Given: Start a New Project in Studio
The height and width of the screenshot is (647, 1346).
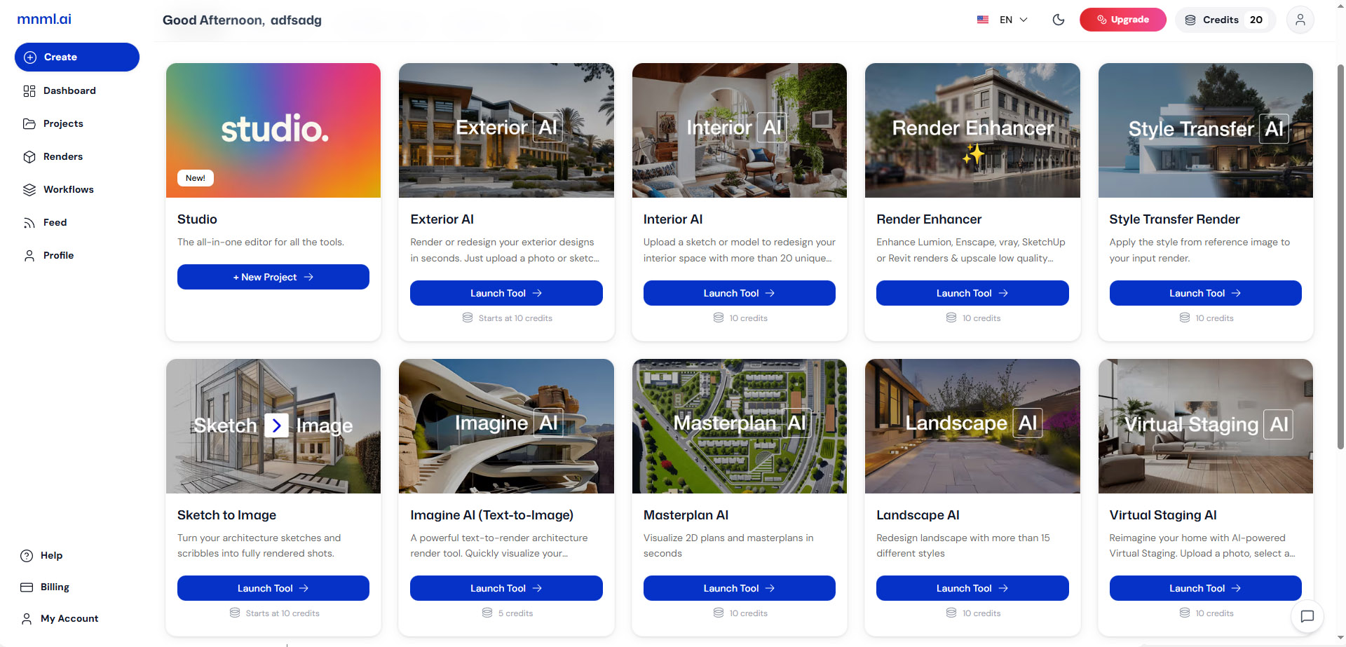Looking at the screenshot, I should 273,277.
